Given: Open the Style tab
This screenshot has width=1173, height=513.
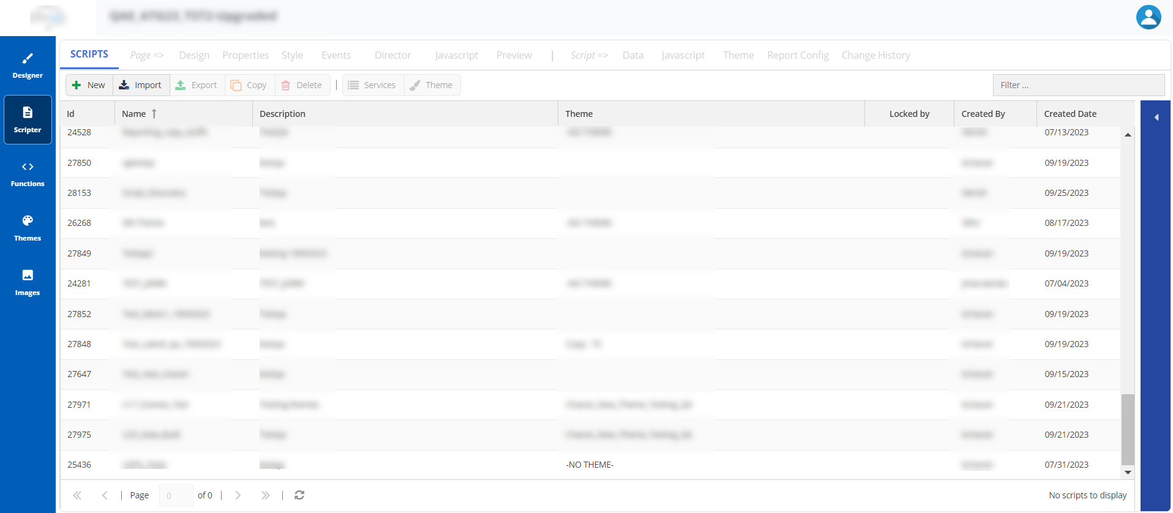Looking at the screenshot, I should (x=292, y=55).
